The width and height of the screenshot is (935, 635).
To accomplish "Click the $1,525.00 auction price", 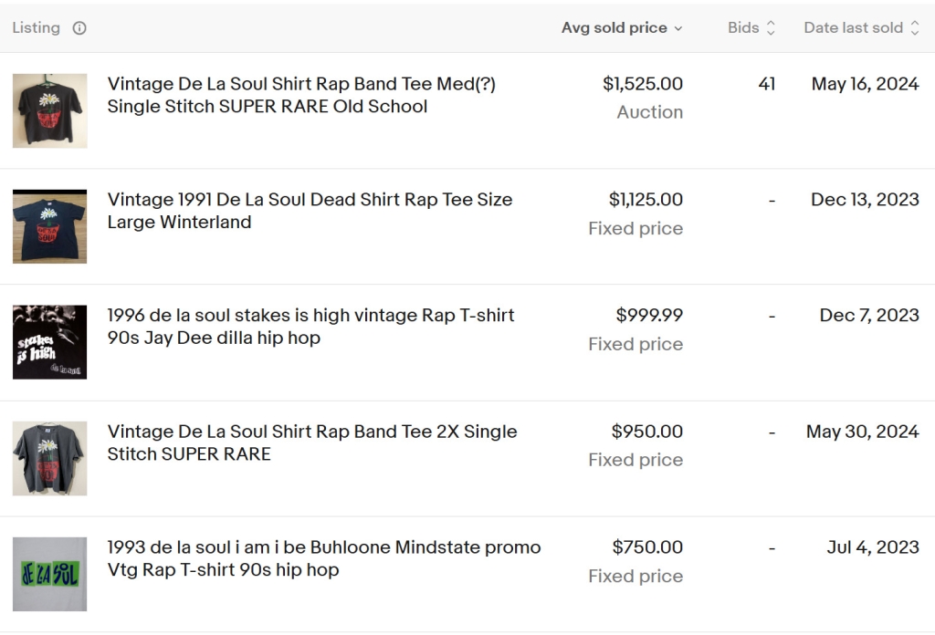I will tap(643, 84).
